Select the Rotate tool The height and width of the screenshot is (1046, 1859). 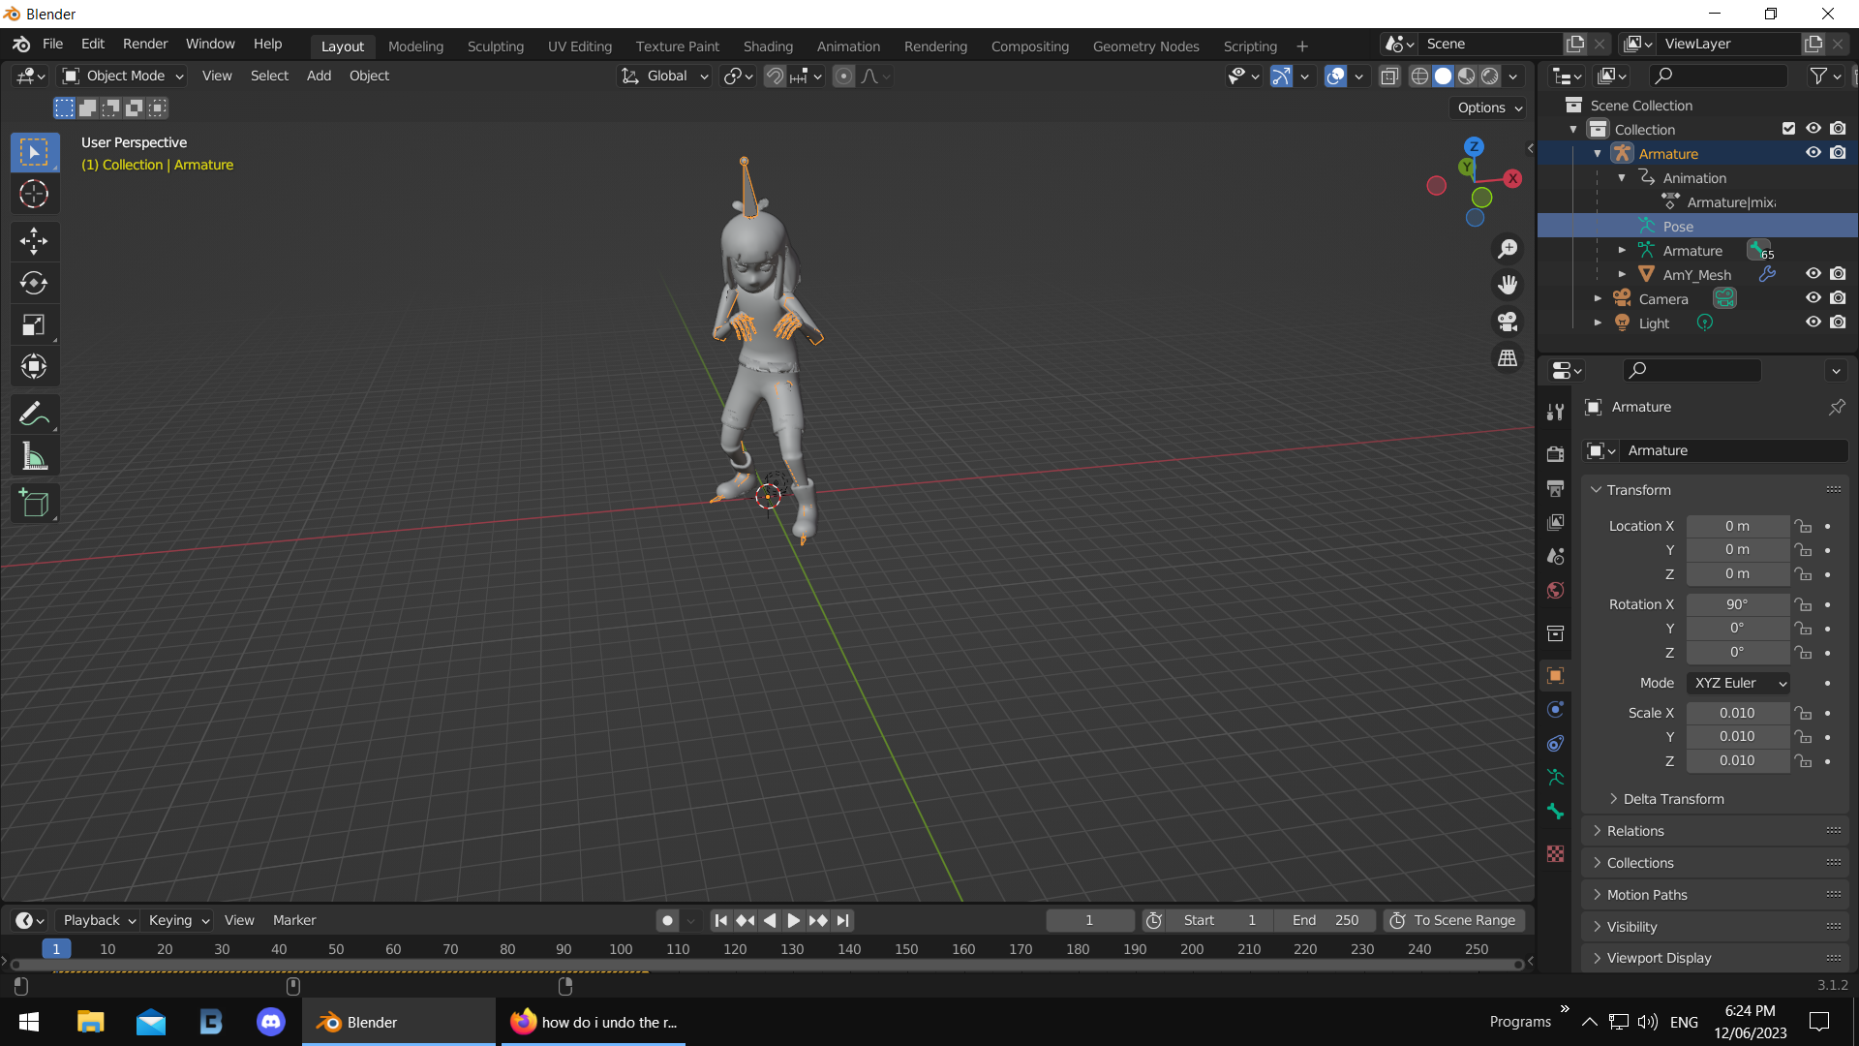pos(34,283)
